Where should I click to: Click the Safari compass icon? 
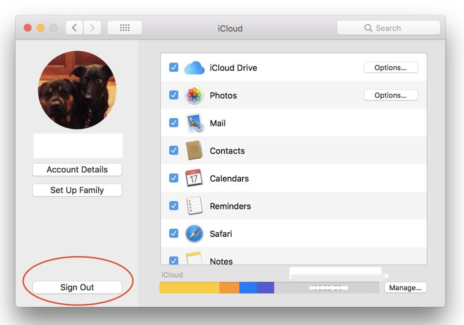[x=194, y=233]
